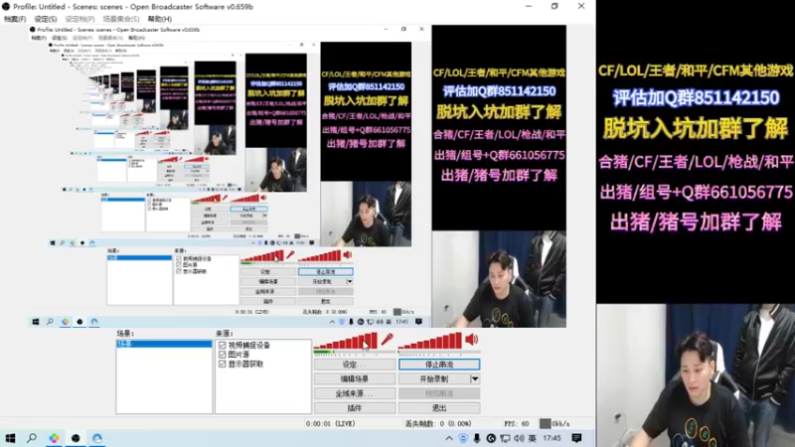
Task: Switch to OBS black icon on taskbar
Action: pos(76,438)
